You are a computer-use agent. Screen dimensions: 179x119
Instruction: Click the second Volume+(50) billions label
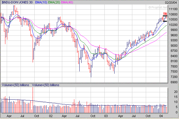[46, 85]
